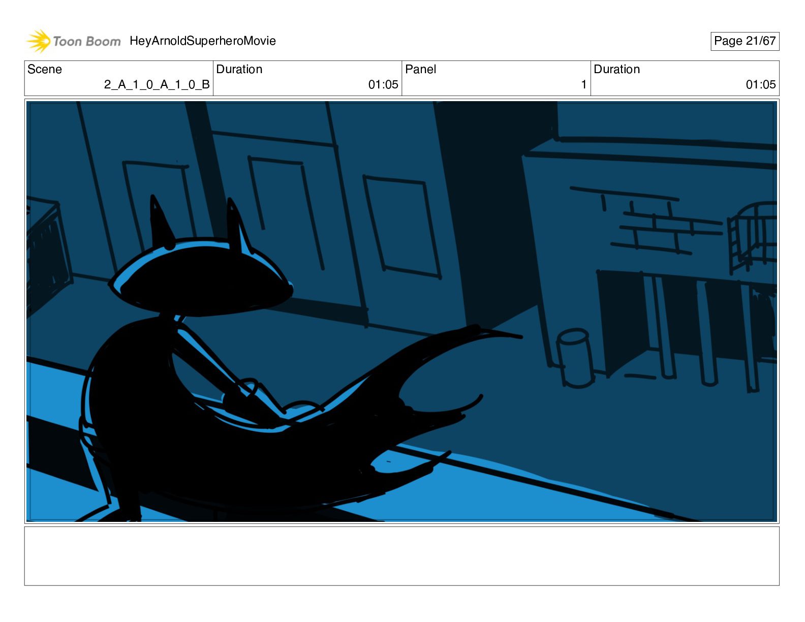Select the HeyArnoldSuperheroMovie project title

[x=203, y=41]
